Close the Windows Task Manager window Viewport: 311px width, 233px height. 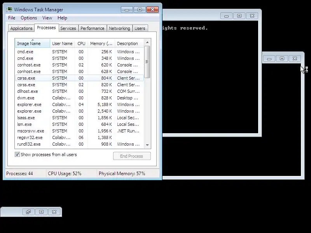tap(152, 9)
